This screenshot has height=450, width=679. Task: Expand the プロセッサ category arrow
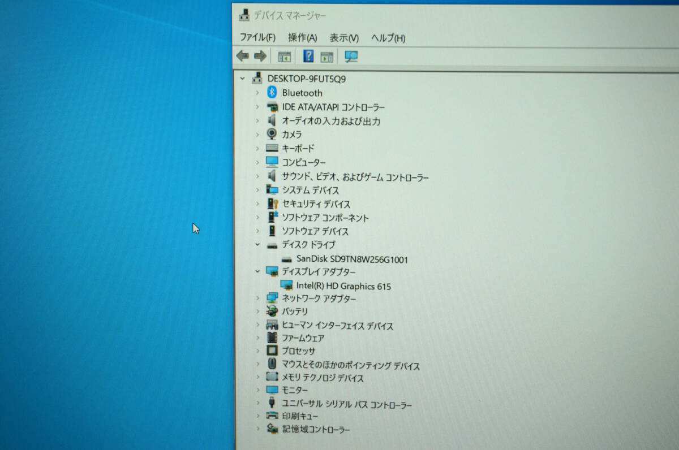pyautogui.click(x=257, y=351)
